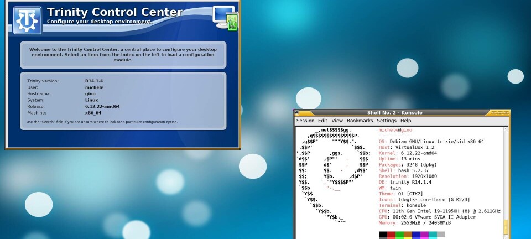This screenshot has height=239, width=531.
Task: Click the dark blue color block in terminal palette
Action: pos(416,234)
